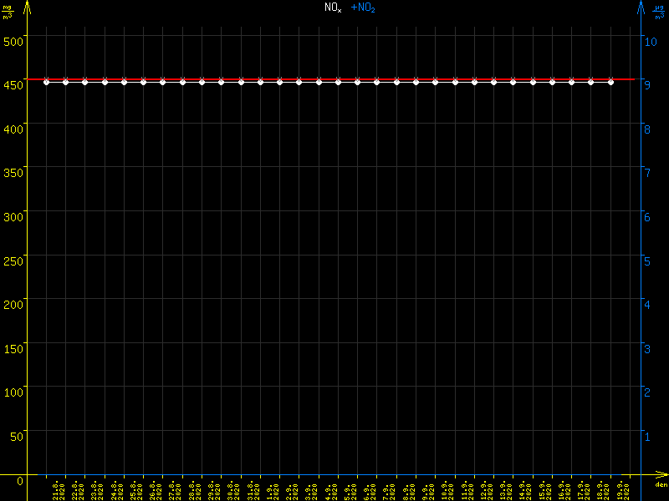The image size is (669, 501).
Task: Click the blue µg/m3 unit label
Action: 659,11
